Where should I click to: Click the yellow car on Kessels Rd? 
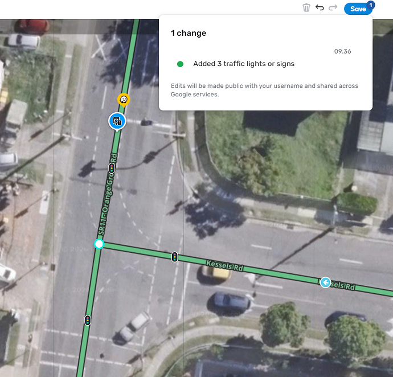(x=216, y=273)
